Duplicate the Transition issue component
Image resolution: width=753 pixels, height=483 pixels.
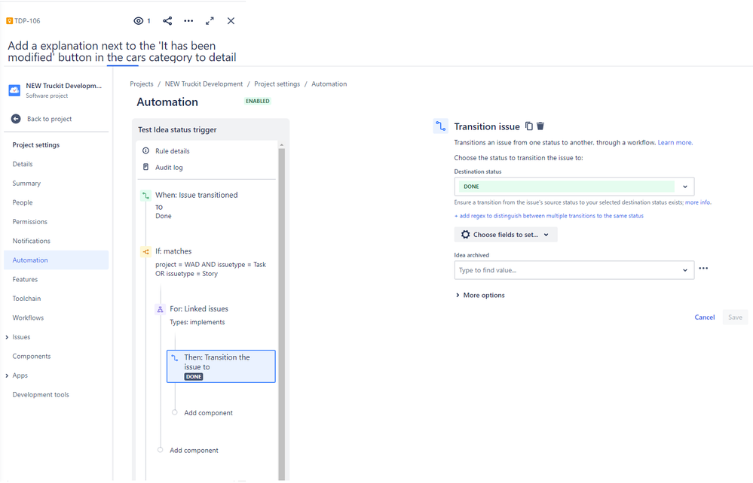click(528, 126)
